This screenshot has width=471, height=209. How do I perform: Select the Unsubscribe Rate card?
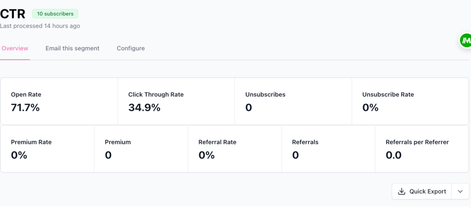410,101
